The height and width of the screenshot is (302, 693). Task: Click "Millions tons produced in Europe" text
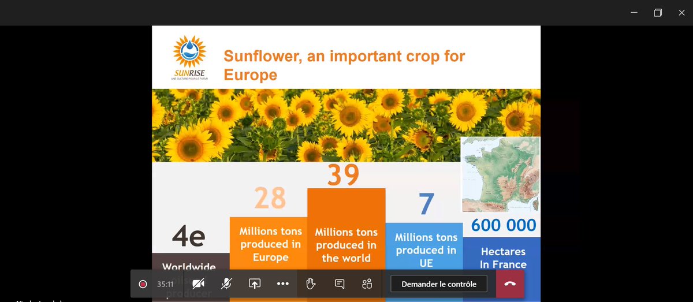271,244
